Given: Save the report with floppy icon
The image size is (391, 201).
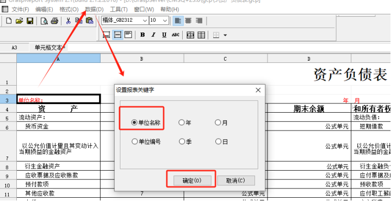Looking at the screenshot, I should click(30, 21).
